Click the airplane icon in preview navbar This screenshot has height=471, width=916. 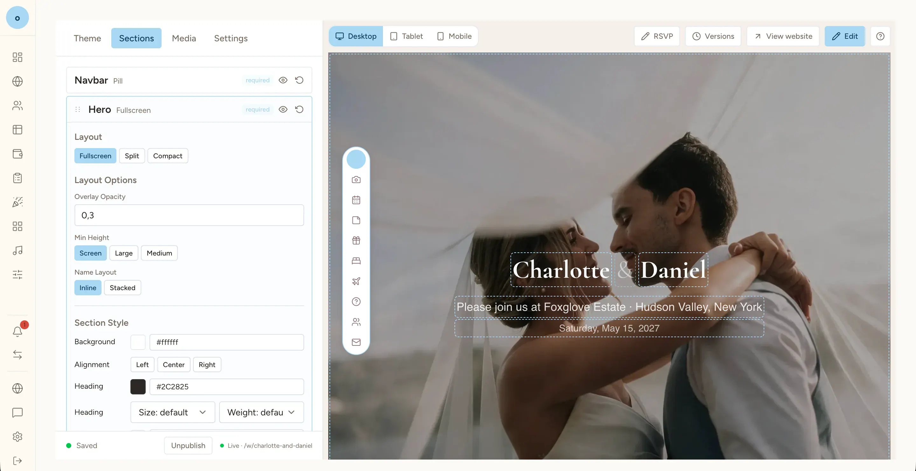coord(356,281)
